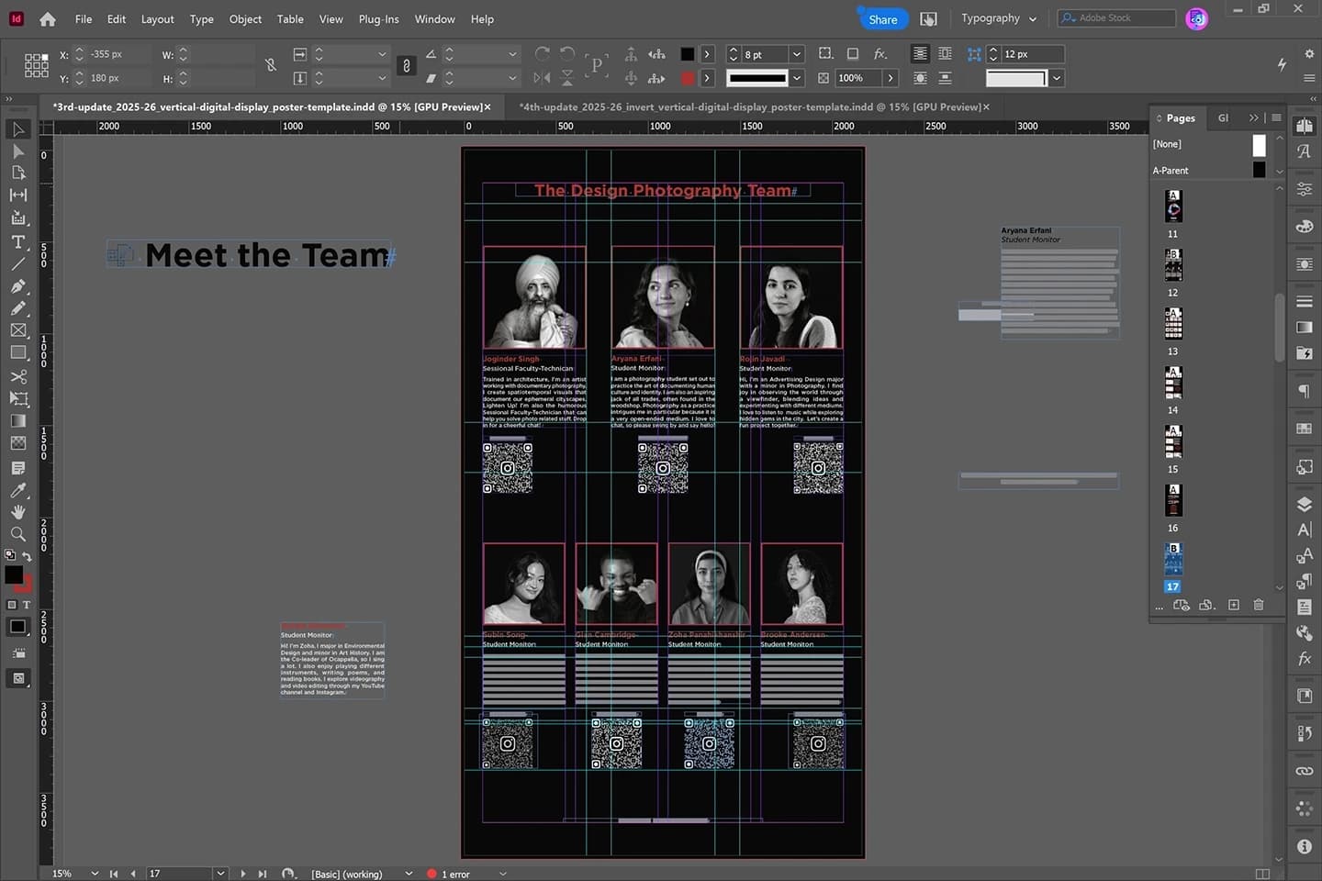
Task: Pick the Rectangle Frame tool
Action: click(x=18, y=330)
